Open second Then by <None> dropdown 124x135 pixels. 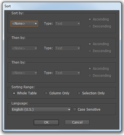pos(24,73)
